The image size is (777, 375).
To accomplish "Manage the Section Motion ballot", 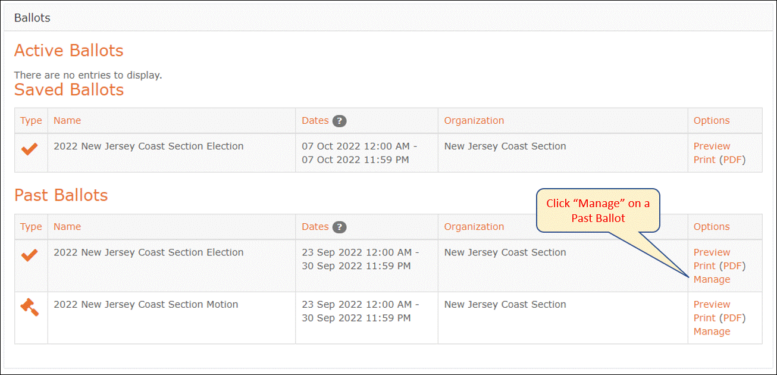I will [x=712, y=332].
